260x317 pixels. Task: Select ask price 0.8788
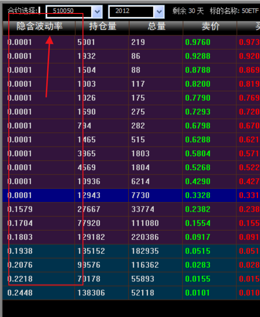[198, 70]
